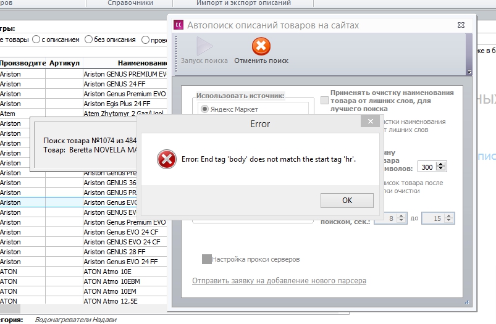Increase the 15 seconds spinner value
The width and height of the screenshot is (496, 324).
[x=448, y=215]
